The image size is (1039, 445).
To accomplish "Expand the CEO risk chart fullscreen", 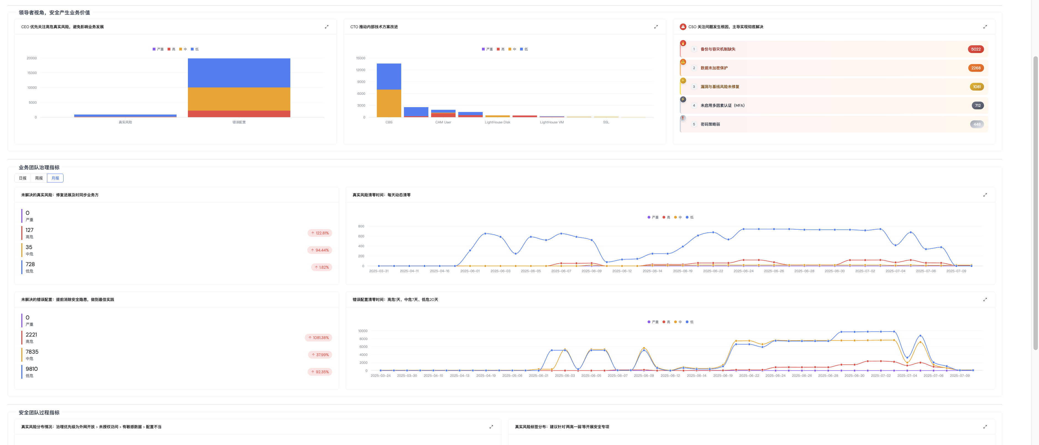I will tap(326, 27).
